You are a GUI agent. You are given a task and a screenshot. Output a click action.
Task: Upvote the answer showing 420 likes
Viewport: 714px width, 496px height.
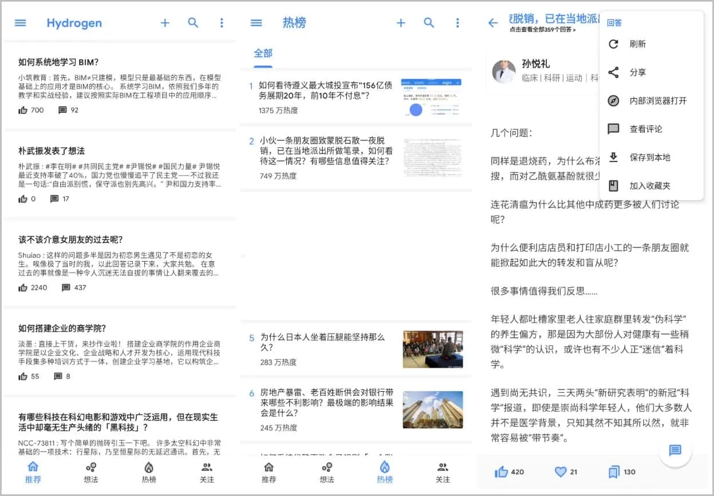(x=502, y=472)
